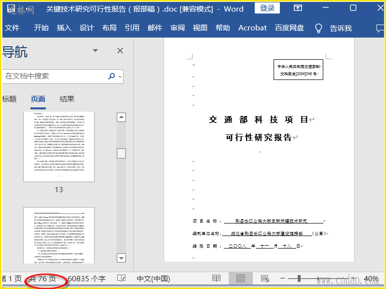Image resolution: width=386 pixels, height=289 pixels.
Task: Open the 帮助 ribbon tab
Action: (x=223, y=28)
